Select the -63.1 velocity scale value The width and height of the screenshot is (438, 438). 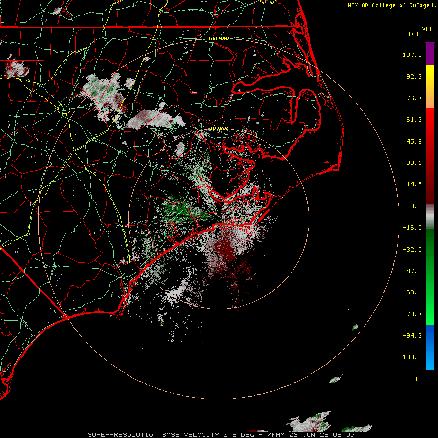click(412, 292)
